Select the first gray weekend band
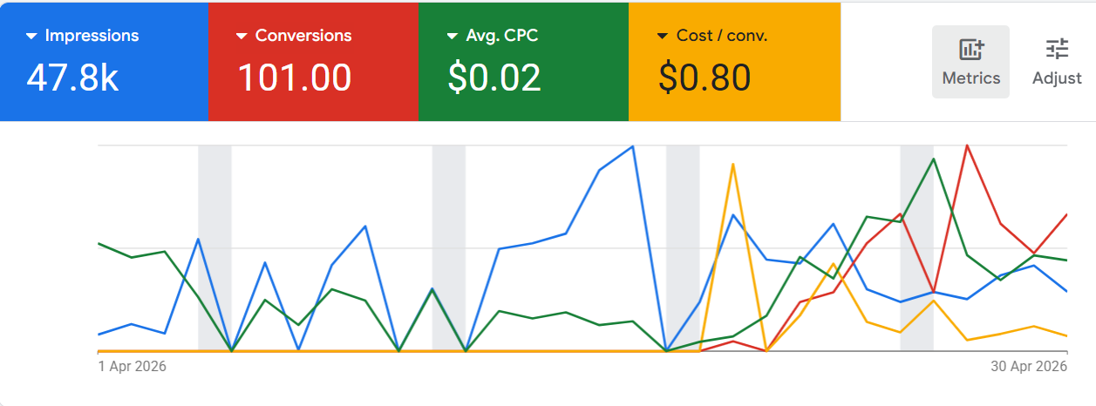Viewport: 1096px width, 406px height. point(214,248)
